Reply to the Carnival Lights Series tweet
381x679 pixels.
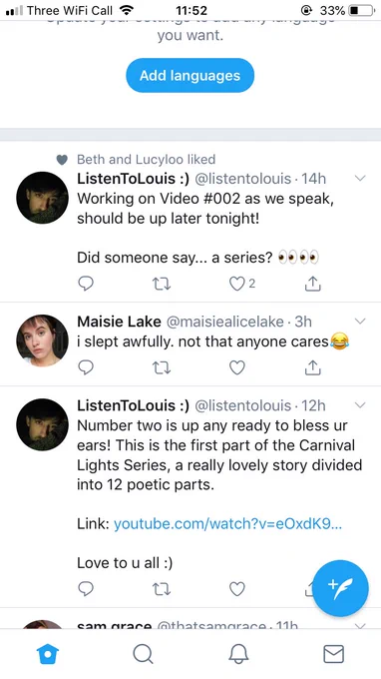86,589
